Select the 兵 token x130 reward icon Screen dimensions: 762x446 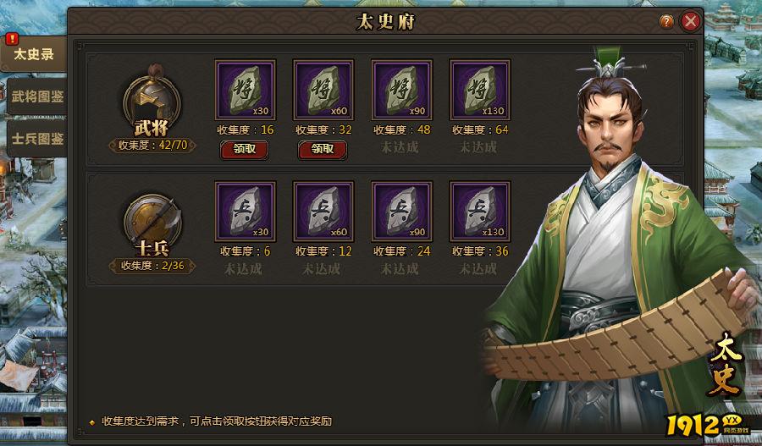coord(480,212)
